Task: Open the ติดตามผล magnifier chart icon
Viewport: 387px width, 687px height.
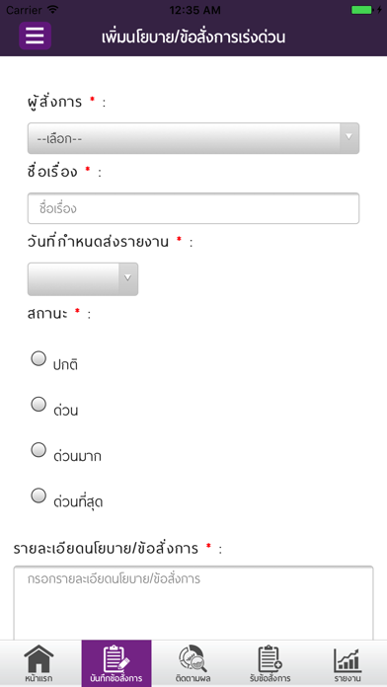Action: point(193,658)
